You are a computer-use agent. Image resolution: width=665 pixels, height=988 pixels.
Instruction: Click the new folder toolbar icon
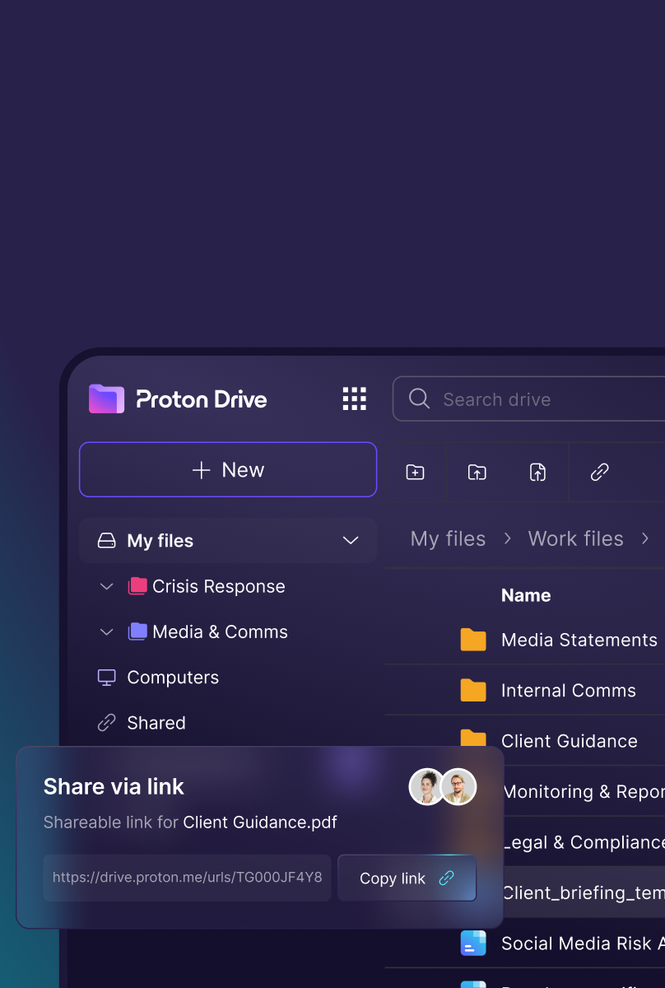point(416,472)
